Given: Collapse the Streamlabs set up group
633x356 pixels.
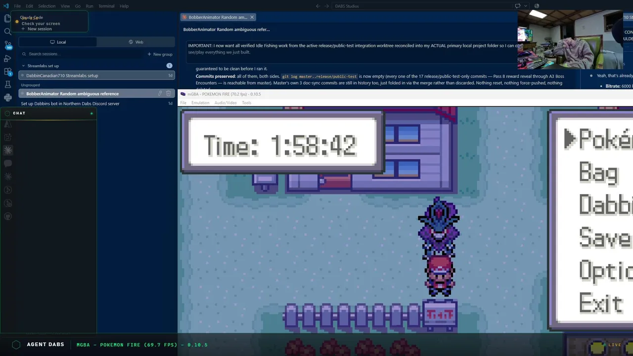Looking at the screenshot, I should [x=23, y=66].
